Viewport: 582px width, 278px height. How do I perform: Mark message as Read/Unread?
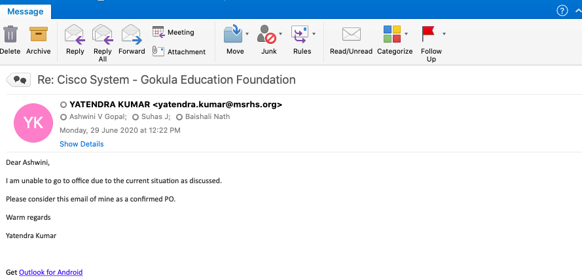coord(351,35)
